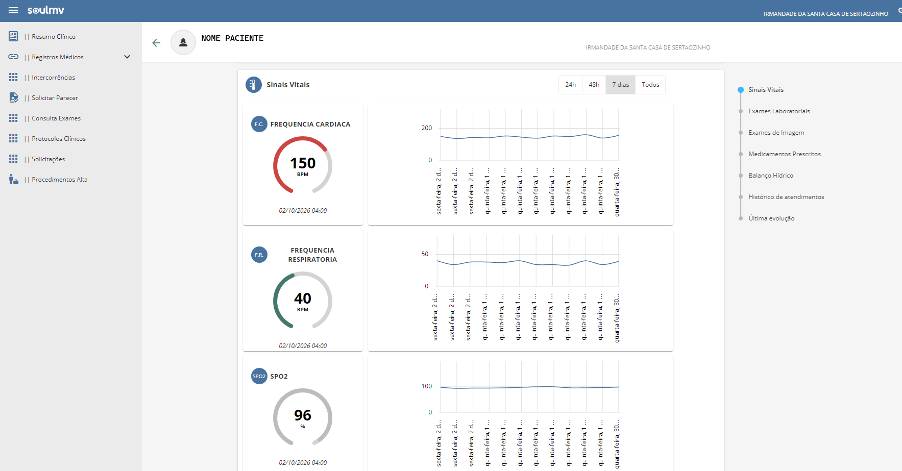Click the 150 BPM heart rate gauge

tap(303, 165)
